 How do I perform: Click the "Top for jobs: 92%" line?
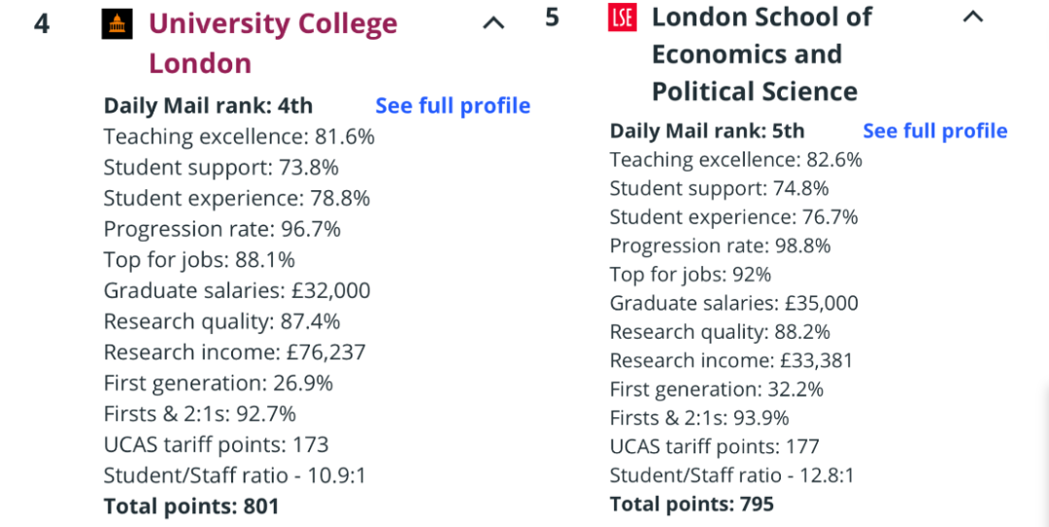click(690, 275)
